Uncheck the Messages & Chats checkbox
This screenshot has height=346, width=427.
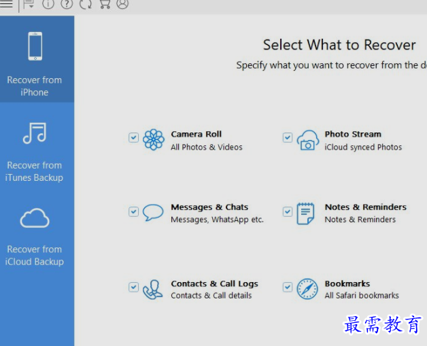133,211
